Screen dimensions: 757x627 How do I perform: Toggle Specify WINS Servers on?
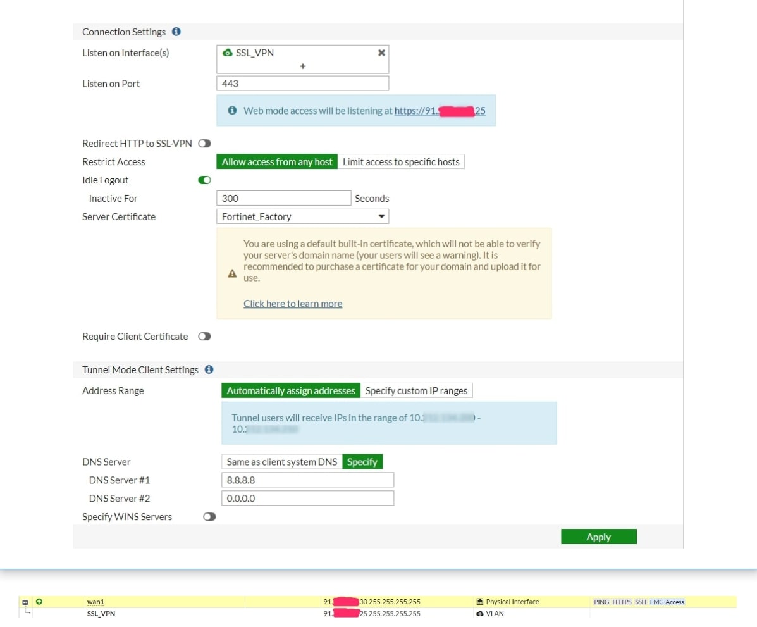pyautogui.click(x=209, y=517)
